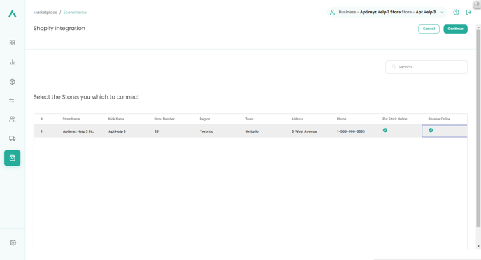
Task: Click the Ecommerce breadcrumb link
Action: [75, 13]
